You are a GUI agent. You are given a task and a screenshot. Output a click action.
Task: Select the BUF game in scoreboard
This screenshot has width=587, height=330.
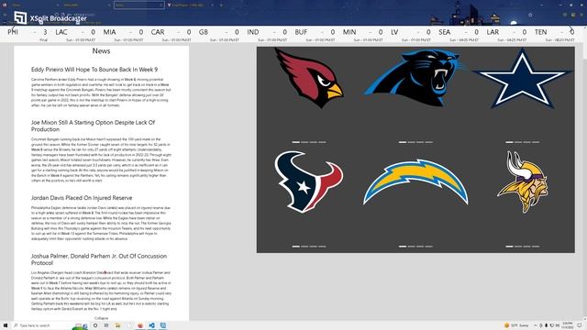pos(315,35)
